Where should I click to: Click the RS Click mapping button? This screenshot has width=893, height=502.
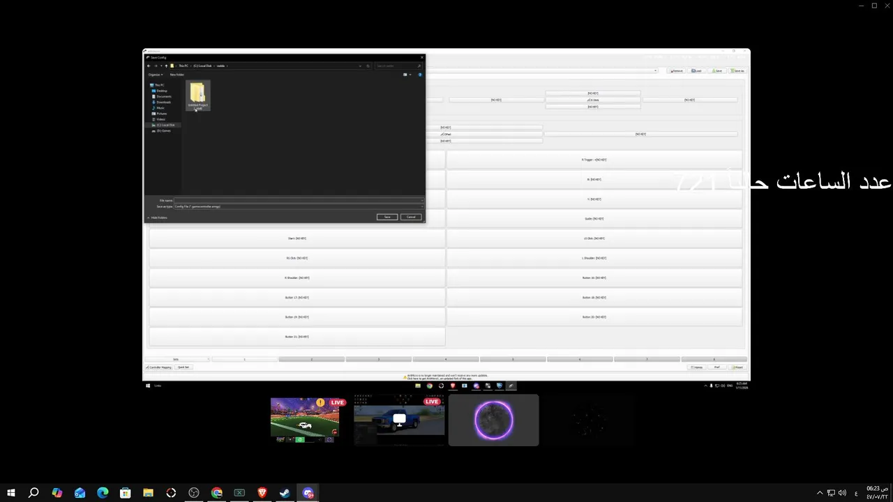coord(297,258)
